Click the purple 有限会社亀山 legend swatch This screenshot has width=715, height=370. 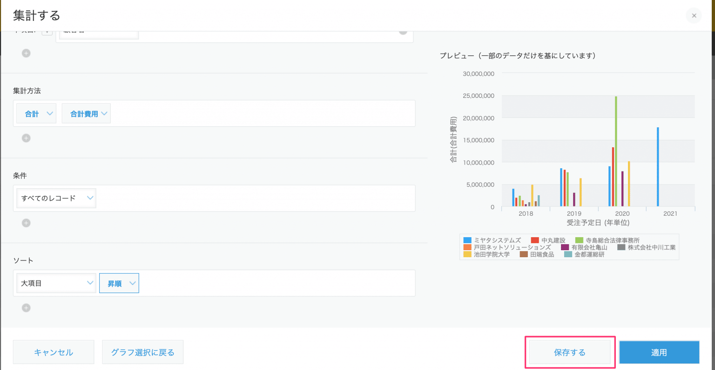[565, 247]
